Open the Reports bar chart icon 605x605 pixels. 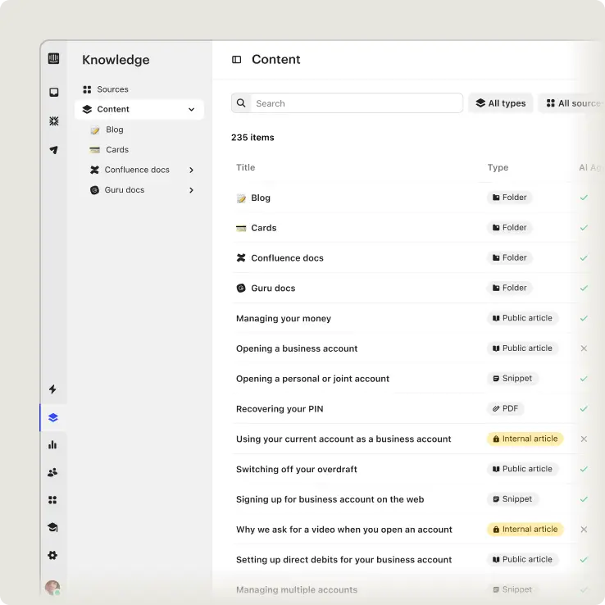(x=53, y=444)
